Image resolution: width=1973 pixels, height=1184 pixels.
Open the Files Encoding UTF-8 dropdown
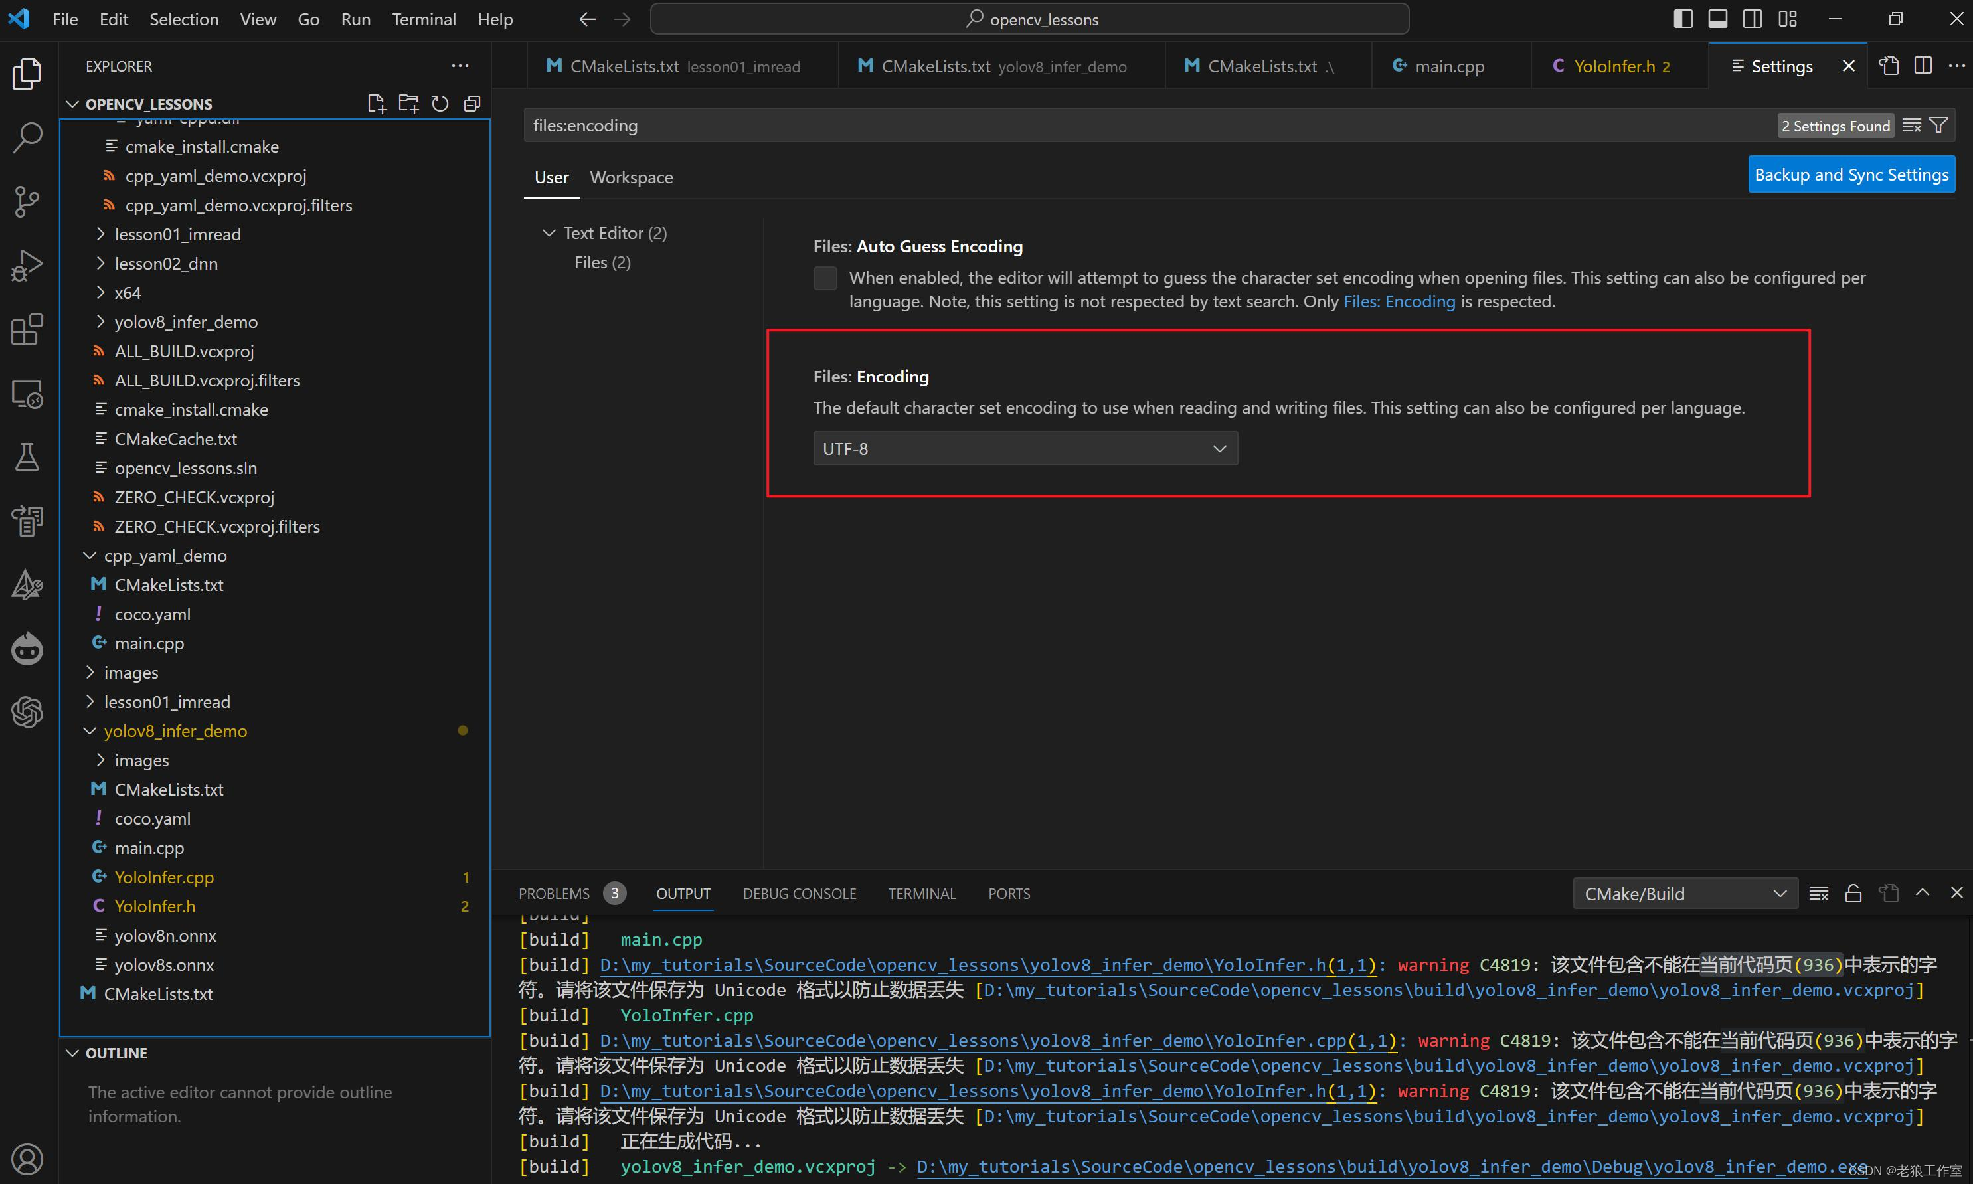[x=1025, y=448]
